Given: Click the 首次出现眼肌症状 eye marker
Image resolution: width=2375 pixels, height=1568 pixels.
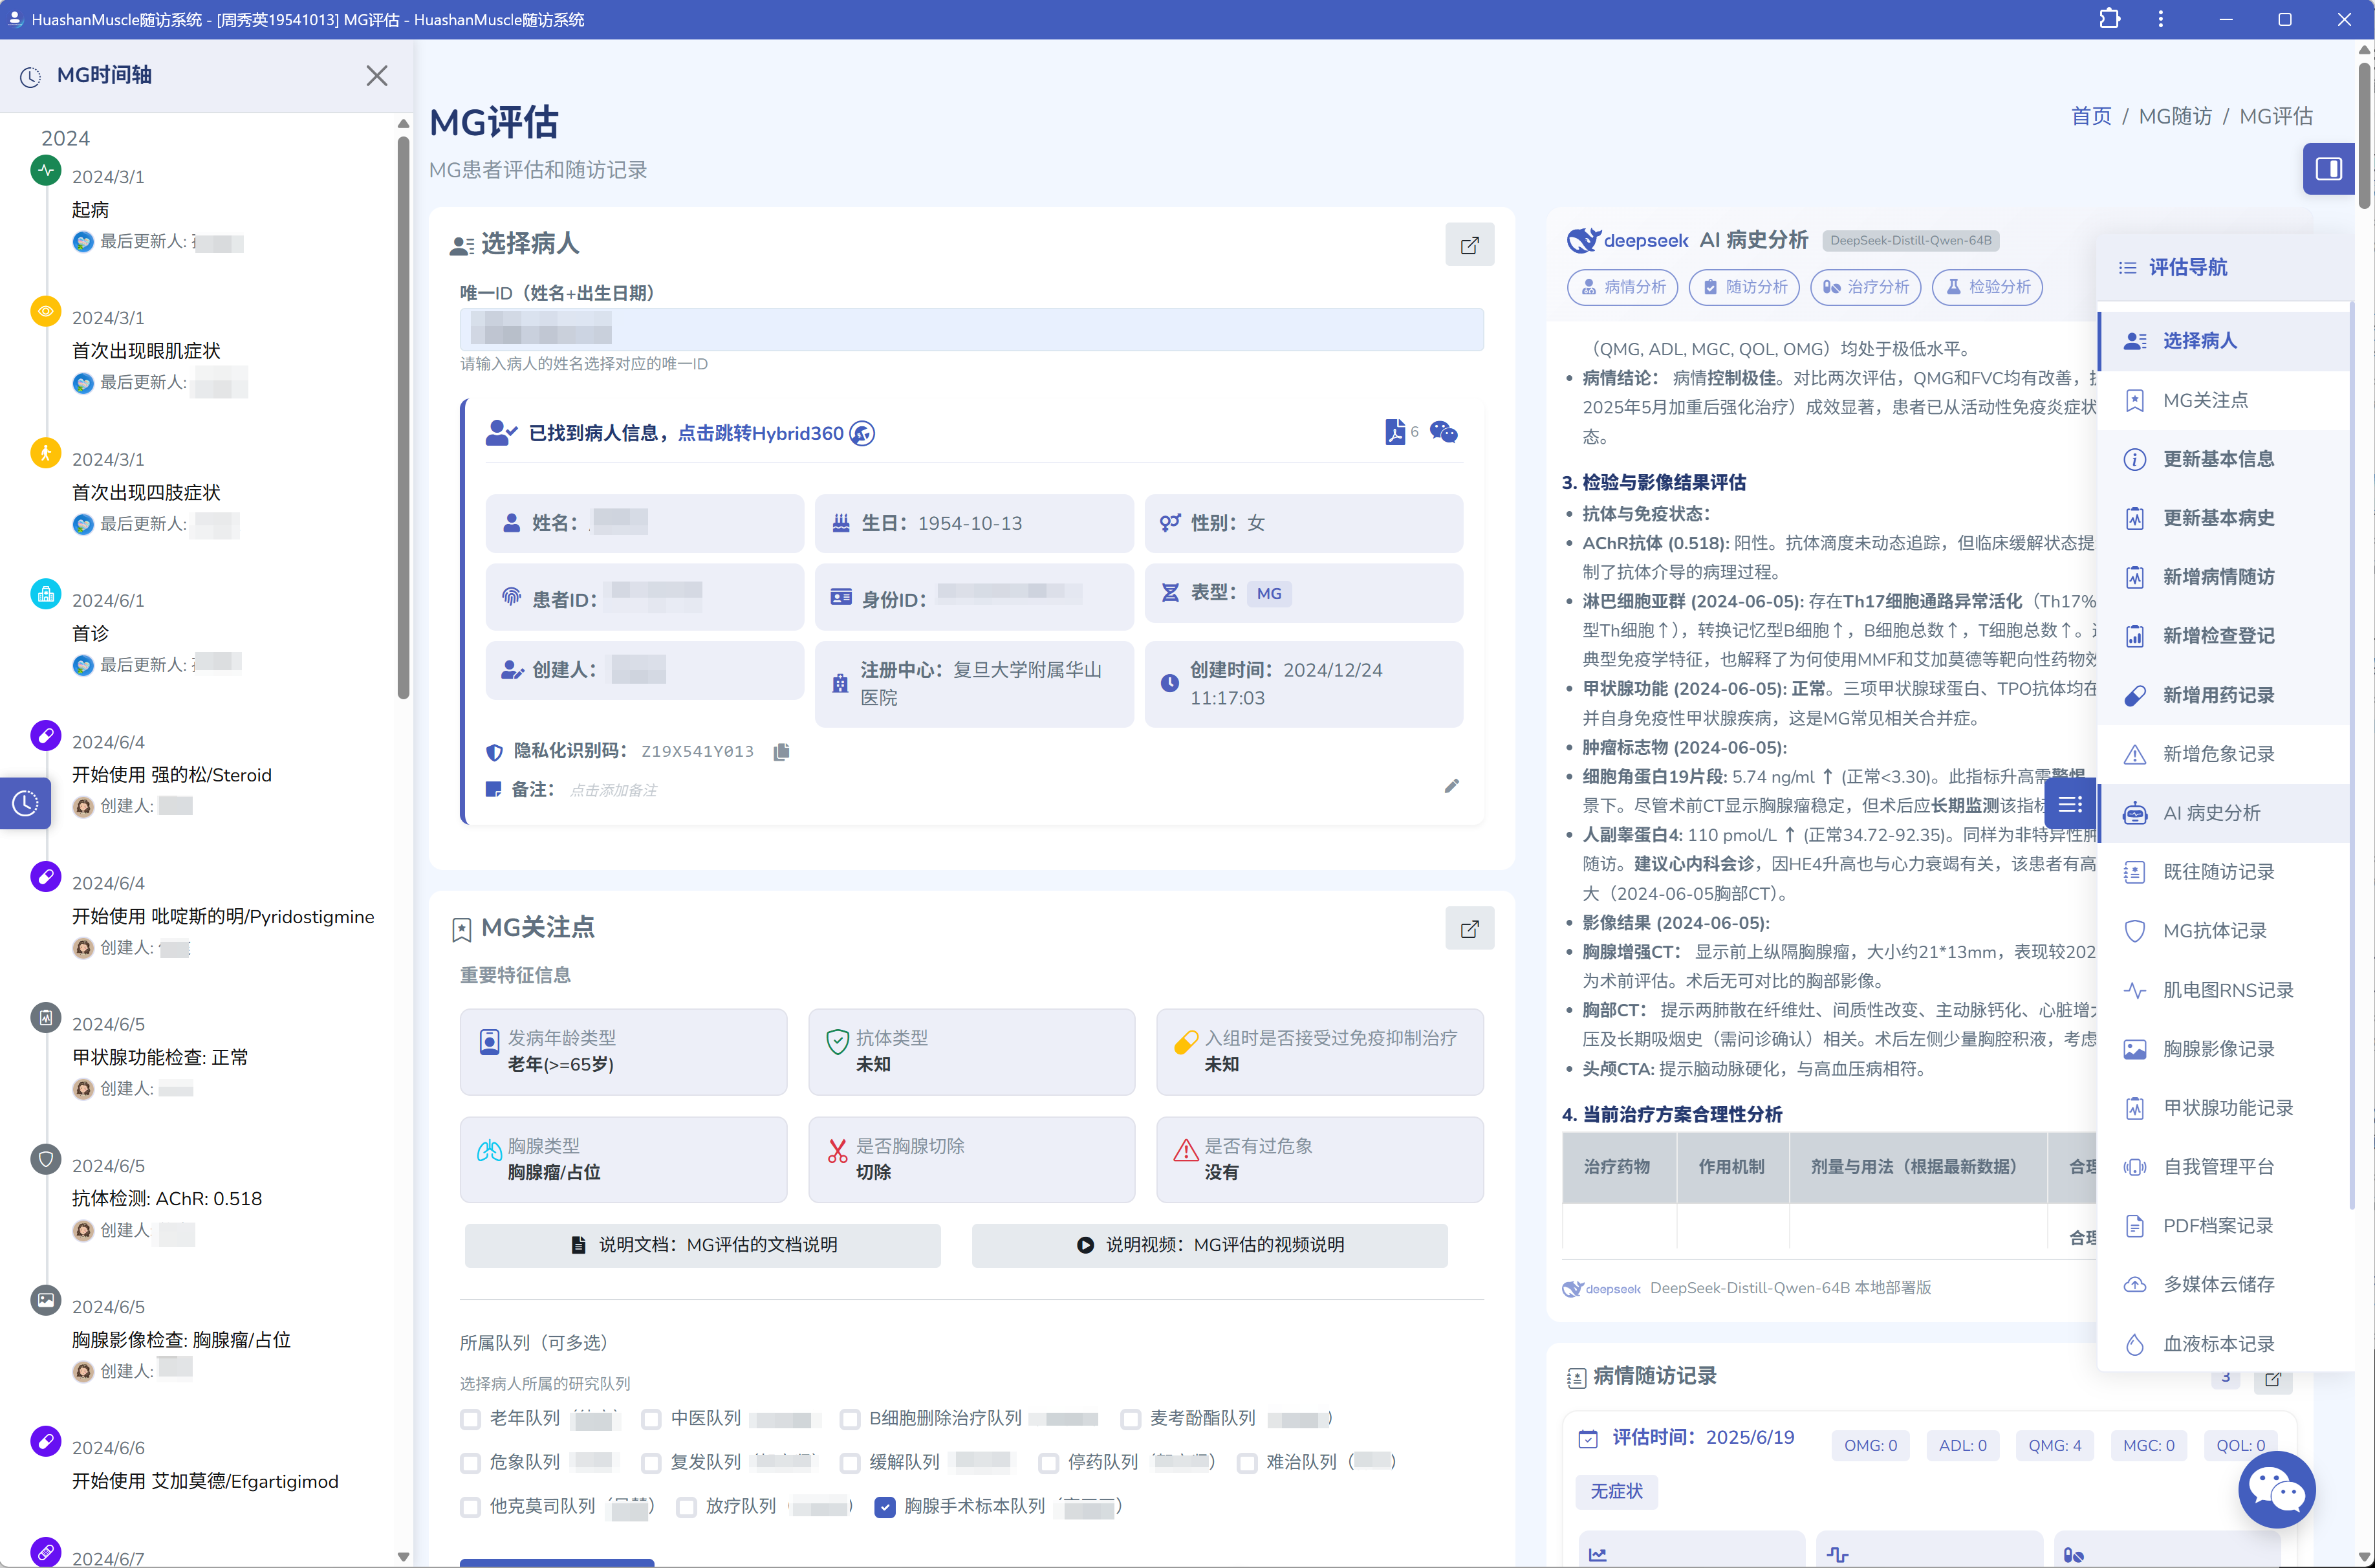Looking at the screenshot, I should 46,311.
